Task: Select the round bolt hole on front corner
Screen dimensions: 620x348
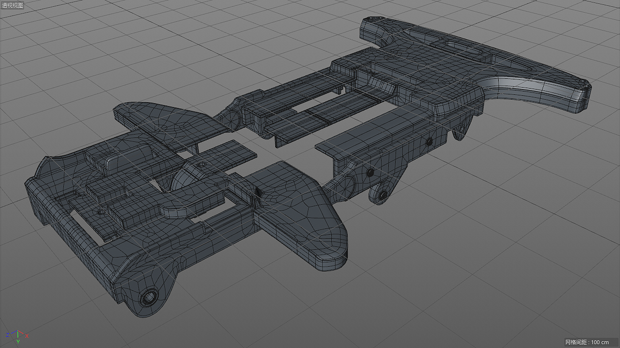Action: 149,297
